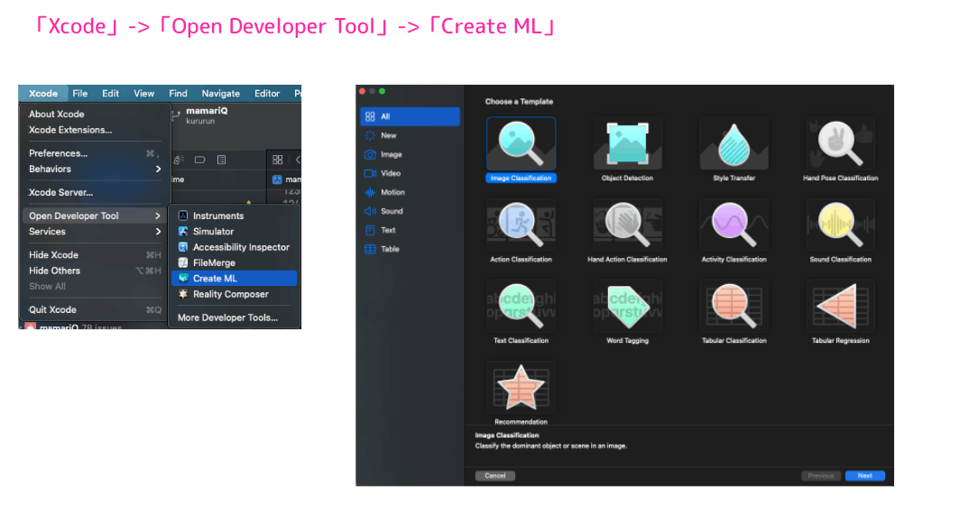The image size is (960, 506).
Task: Open the Editor menu
Action: point(267,94)
